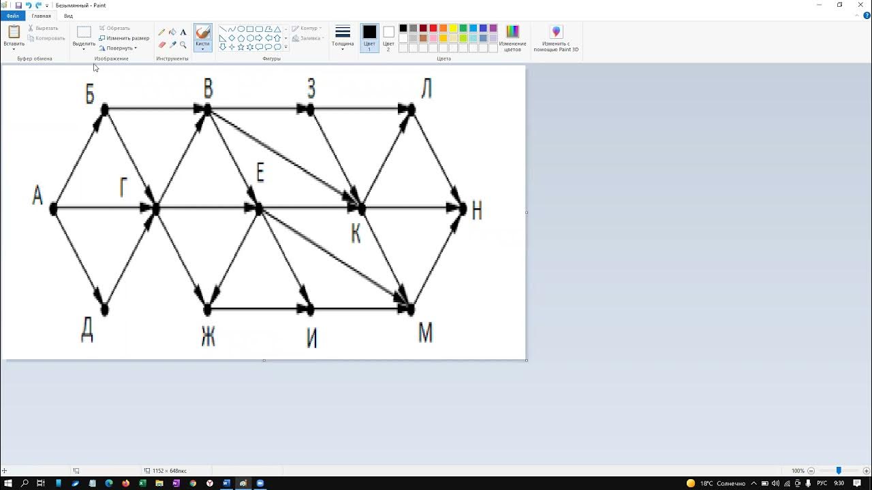The height and width of the screenshot is (490, 872).
Task: Click the Crop (Обрезать) command
Action: (114, 28)
